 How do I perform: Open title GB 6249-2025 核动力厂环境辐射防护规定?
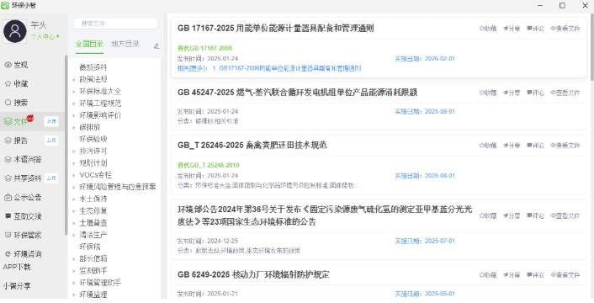pos(253,274)
